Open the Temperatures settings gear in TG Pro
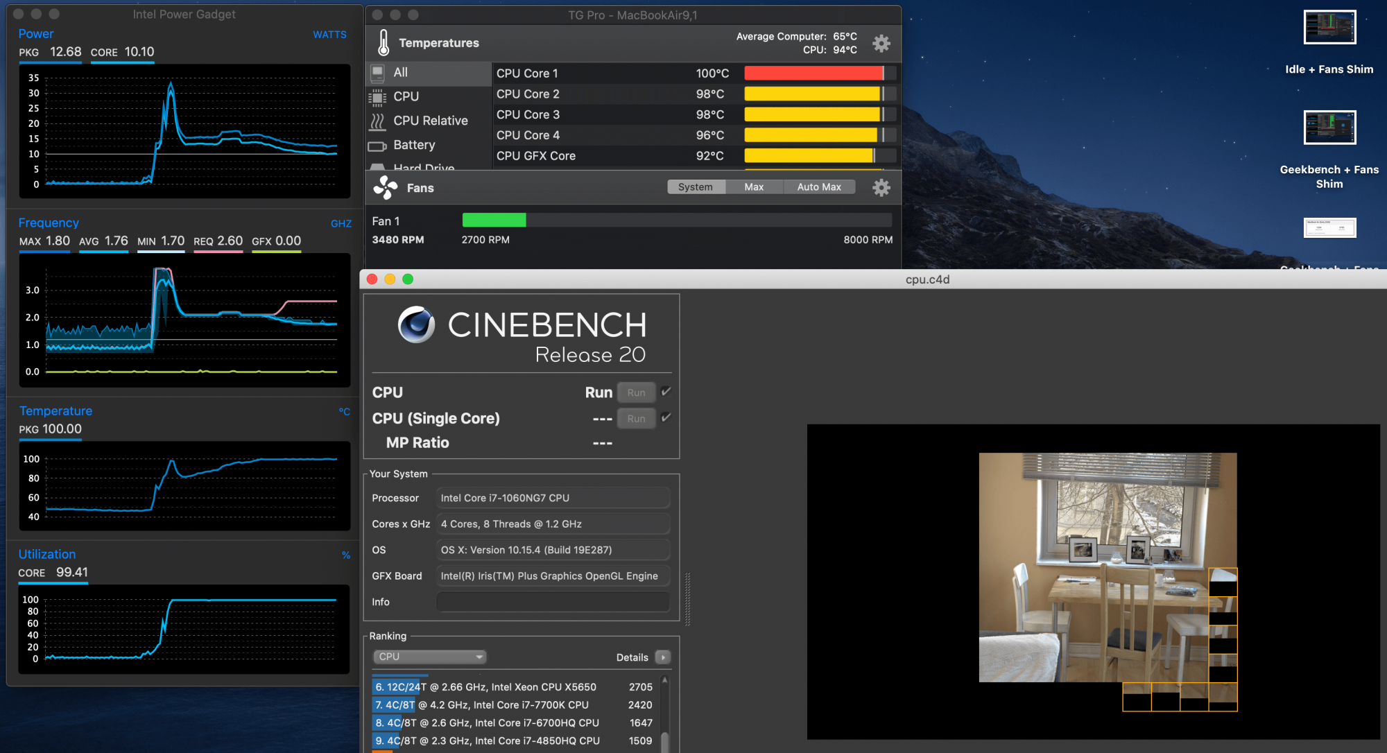Viewport: 1387px width, 753px height. tap(881, 43)
